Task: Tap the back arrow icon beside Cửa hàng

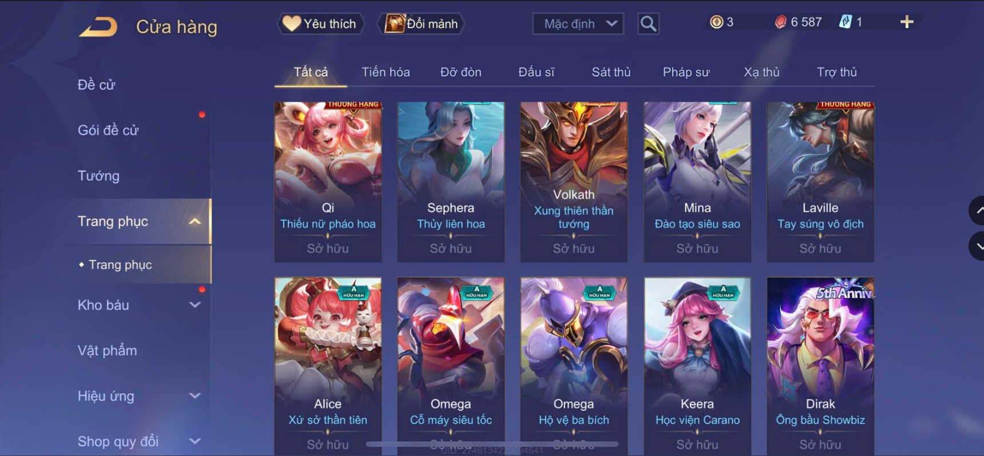Action: point(98,27)
